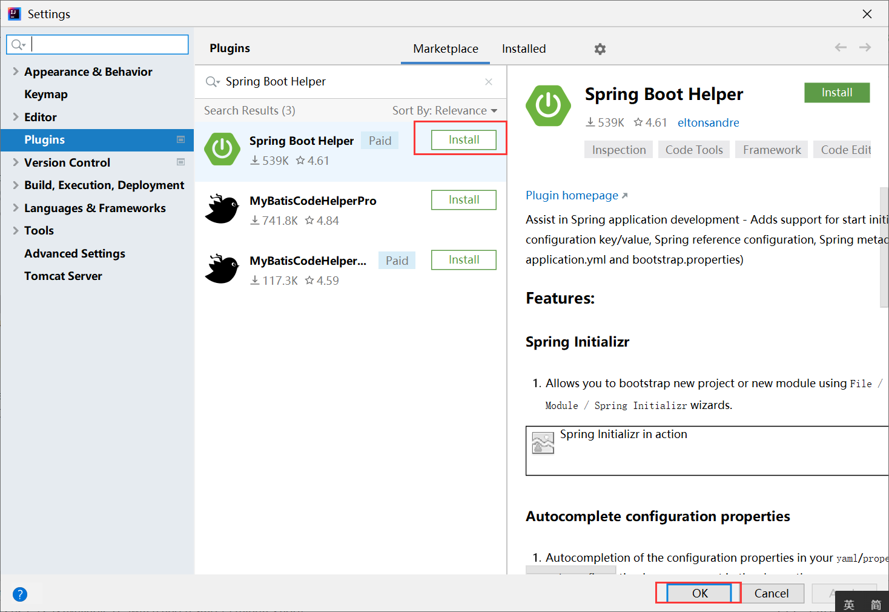The width and height of the screenshot is (889, 612).
Task: Click the settings search magnifier icon
Action: (x=18, y=44)
